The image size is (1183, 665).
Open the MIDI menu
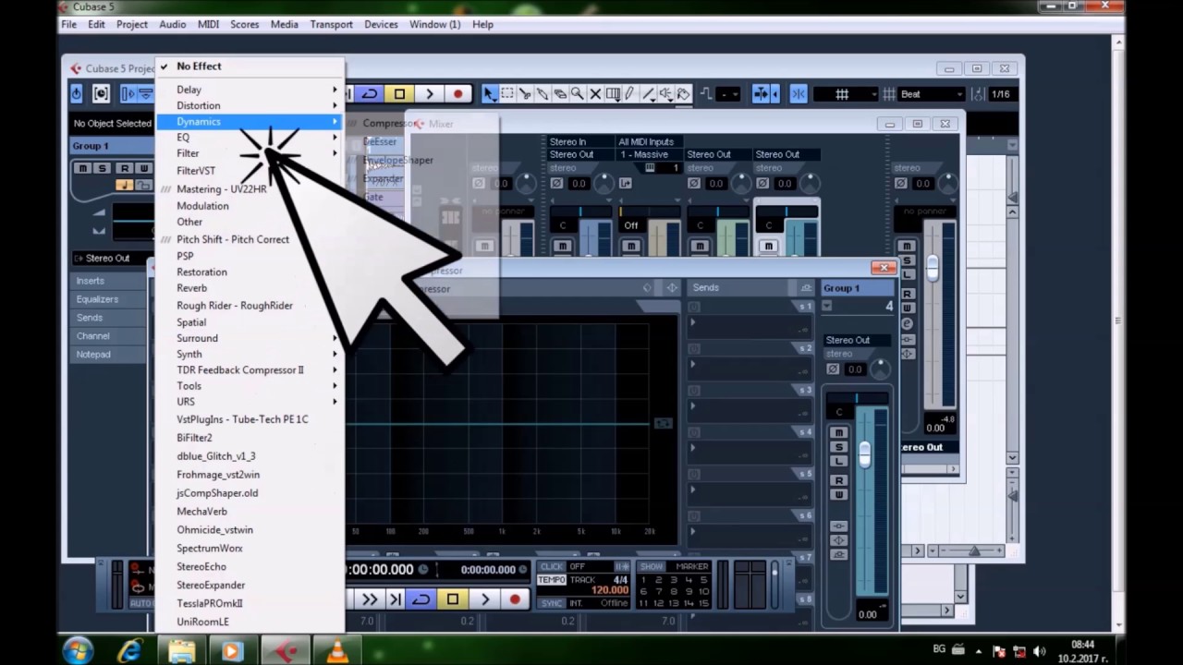[x=208, y=24]
